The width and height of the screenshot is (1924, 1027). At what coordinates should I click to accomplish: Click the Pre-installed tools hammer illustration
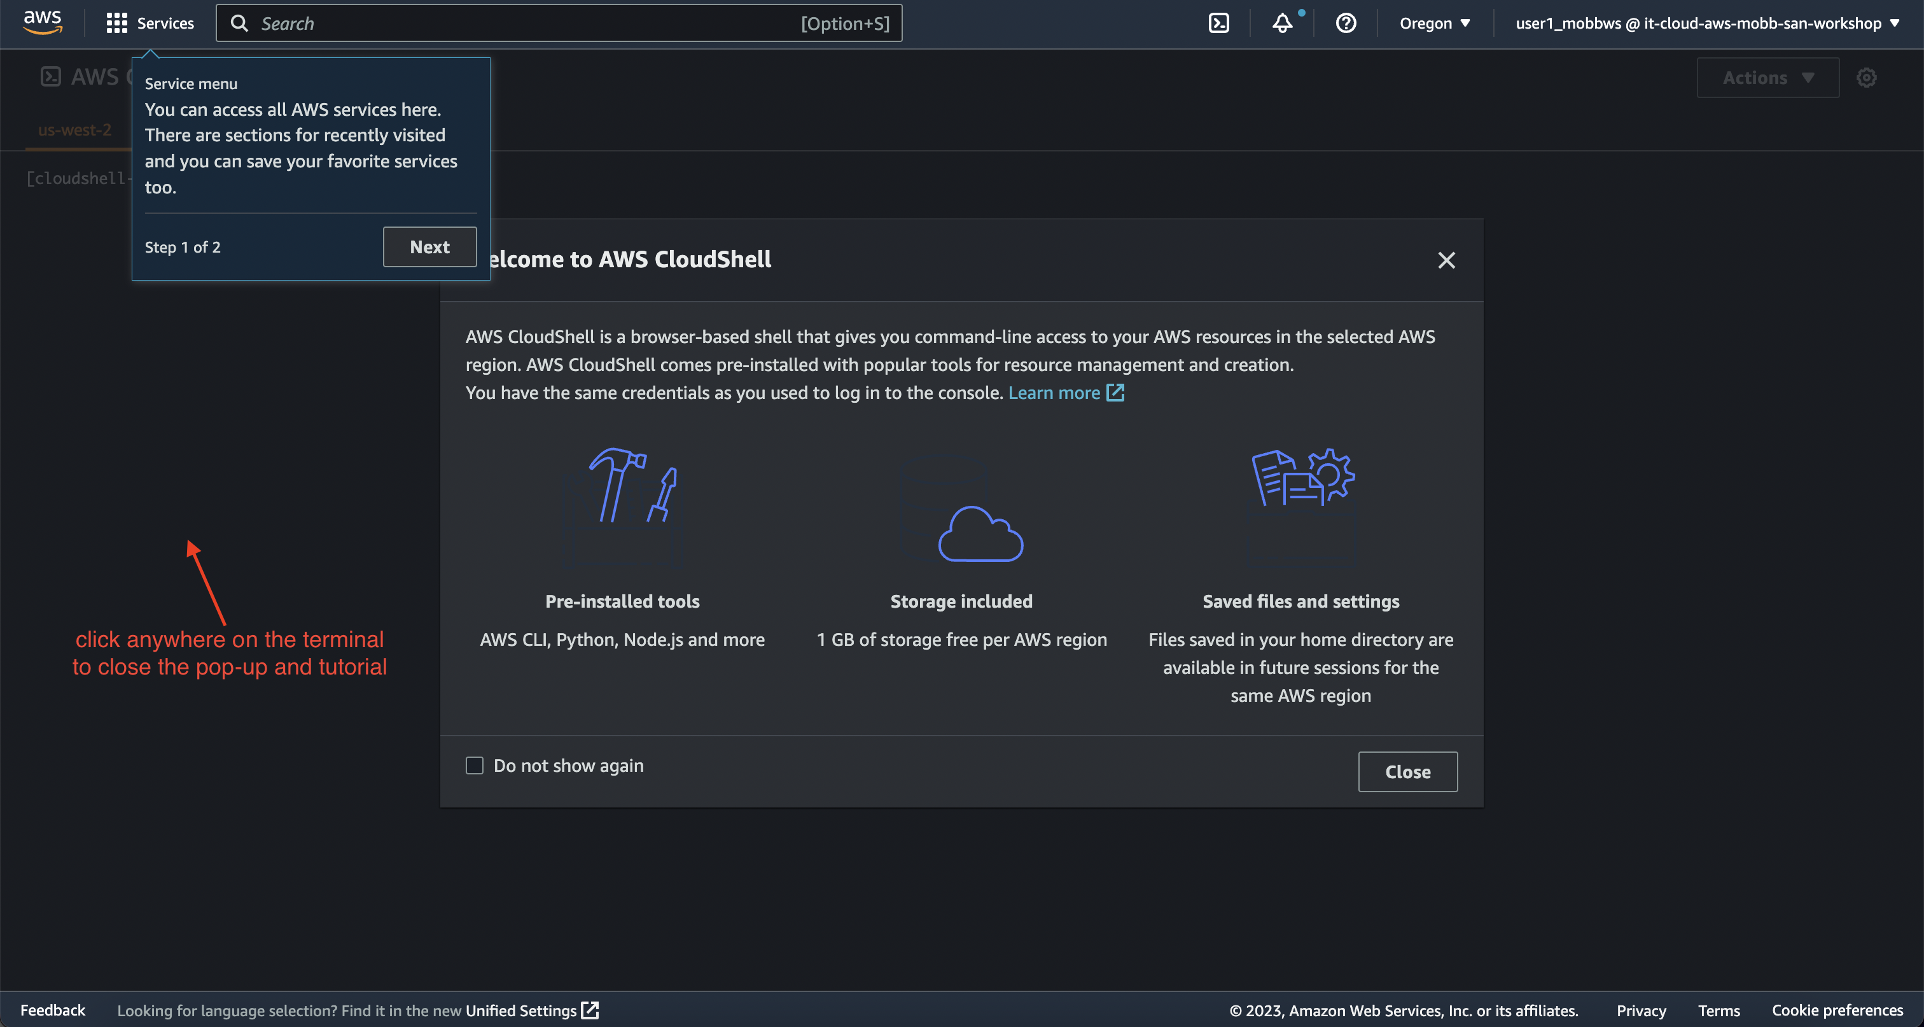pyautogui.click(x=623, y=508)
